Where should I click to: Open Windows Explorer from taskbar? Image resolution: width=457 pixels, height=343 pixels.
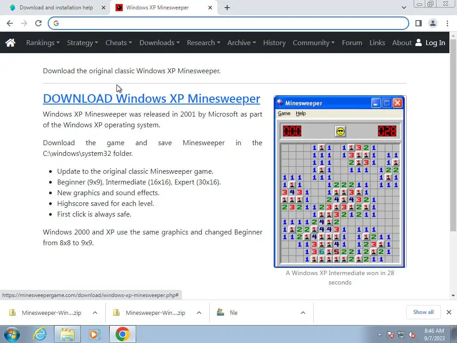[67, 334]
